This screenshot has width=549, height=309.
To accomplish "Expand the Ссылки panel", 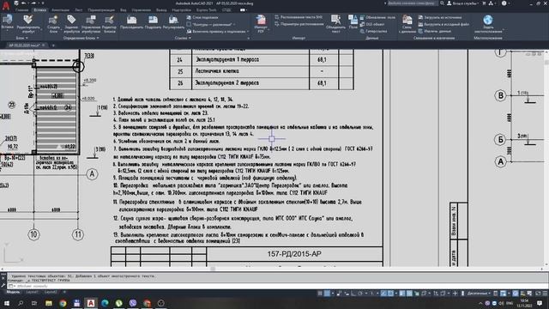I will (183, 38).
